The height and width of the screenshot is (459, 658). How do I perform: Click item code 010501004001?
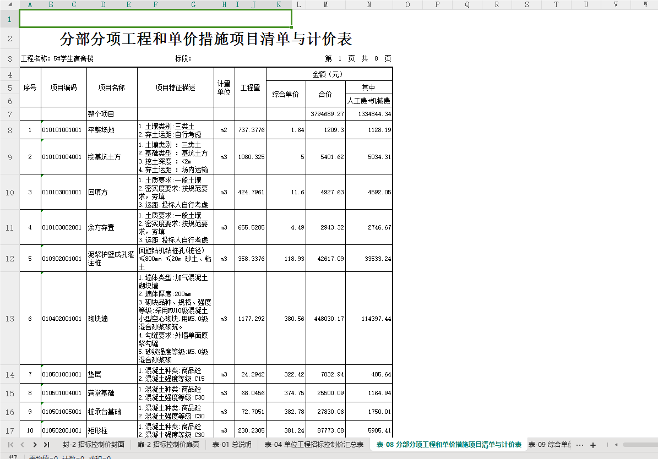[x=64, y=393]
